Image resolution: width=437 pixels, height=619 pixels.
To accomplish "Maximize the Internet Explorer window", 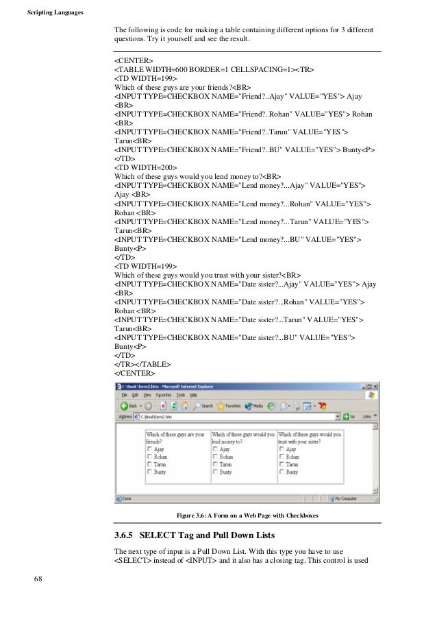I will pyautogui.click(x=370, y=387).
